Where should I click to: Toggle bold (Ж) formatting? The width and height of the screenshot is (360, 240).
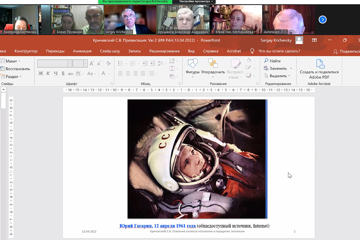41,73
